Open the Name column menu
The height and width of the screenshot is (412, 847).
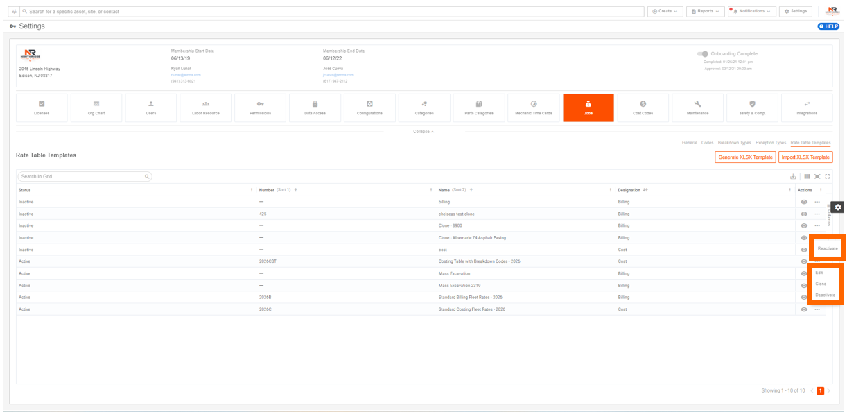pos(610,189)
